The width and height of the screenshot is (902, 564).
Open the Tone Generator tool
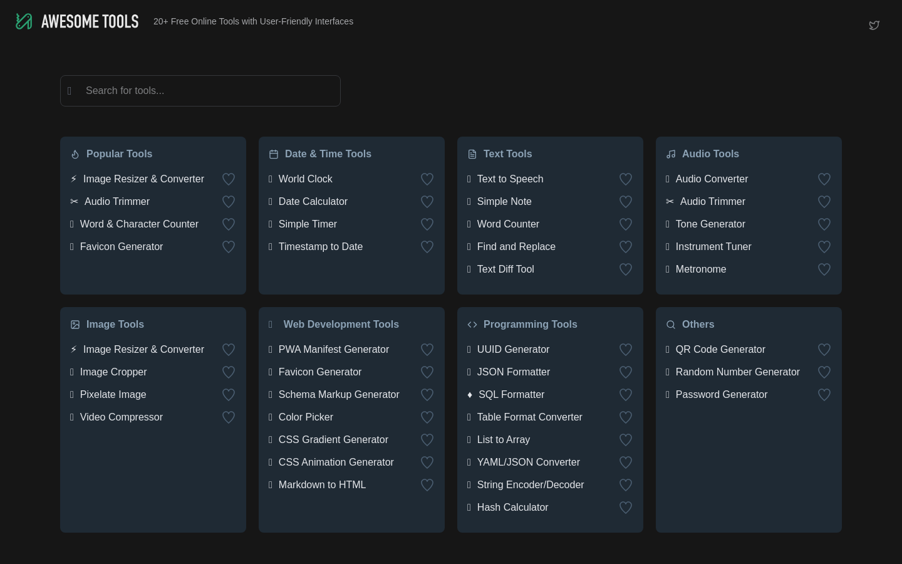[x=710, y=224]
